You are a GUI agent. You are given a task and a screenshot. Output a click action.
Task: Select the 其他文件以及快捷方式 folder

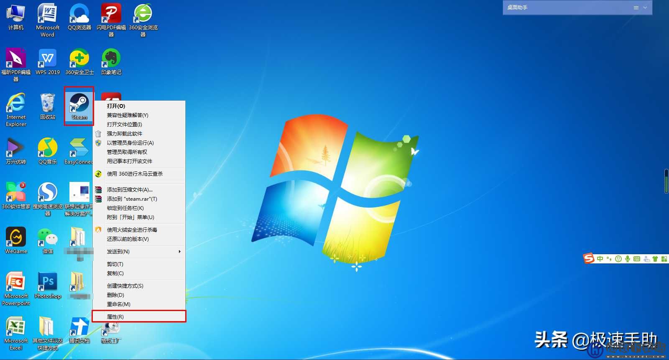coord(48,334)
